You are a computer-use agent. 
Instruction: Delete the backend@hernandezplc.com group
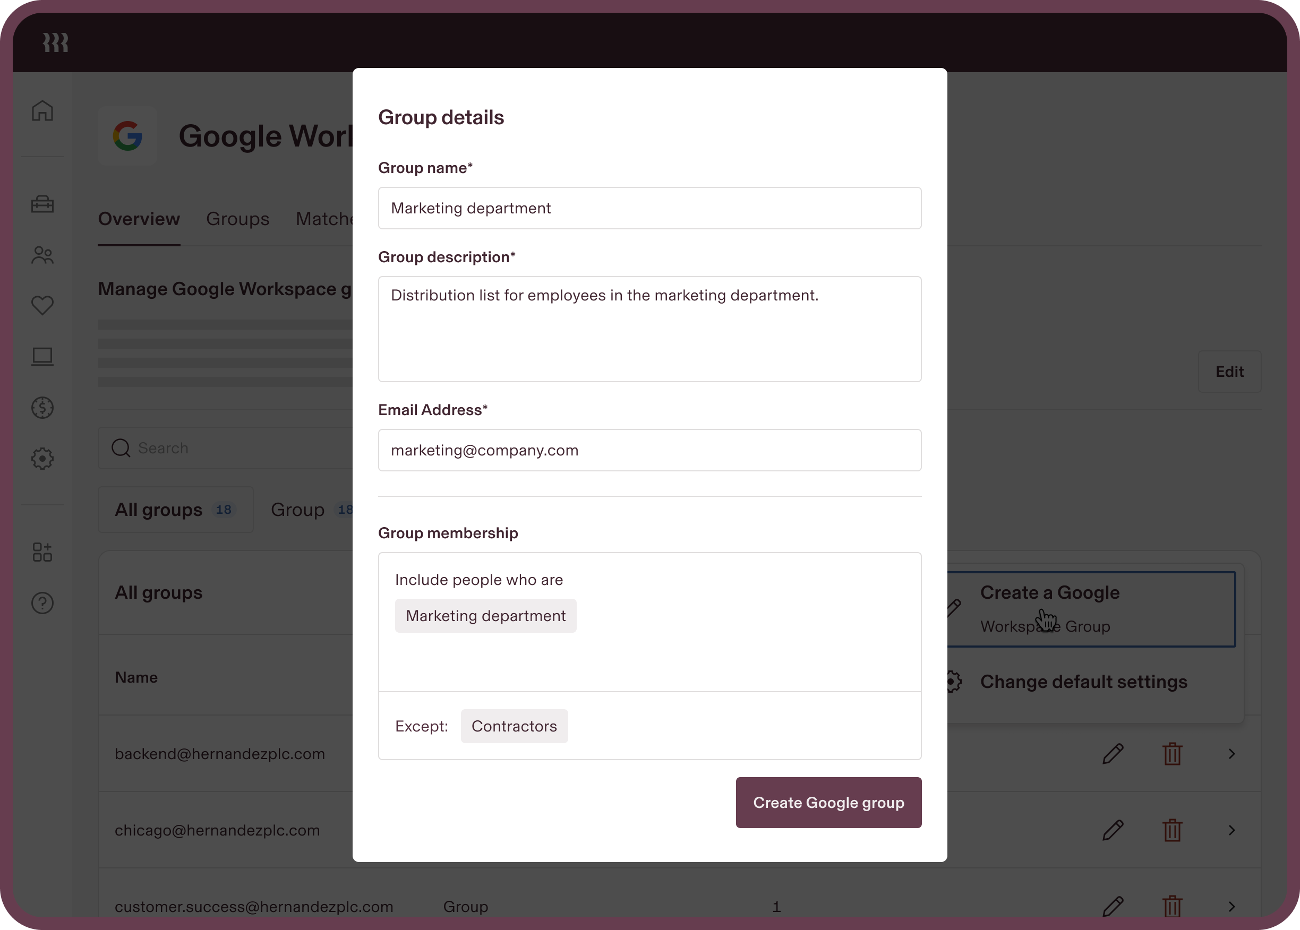pyautogui.click(x=1172, y=754)
